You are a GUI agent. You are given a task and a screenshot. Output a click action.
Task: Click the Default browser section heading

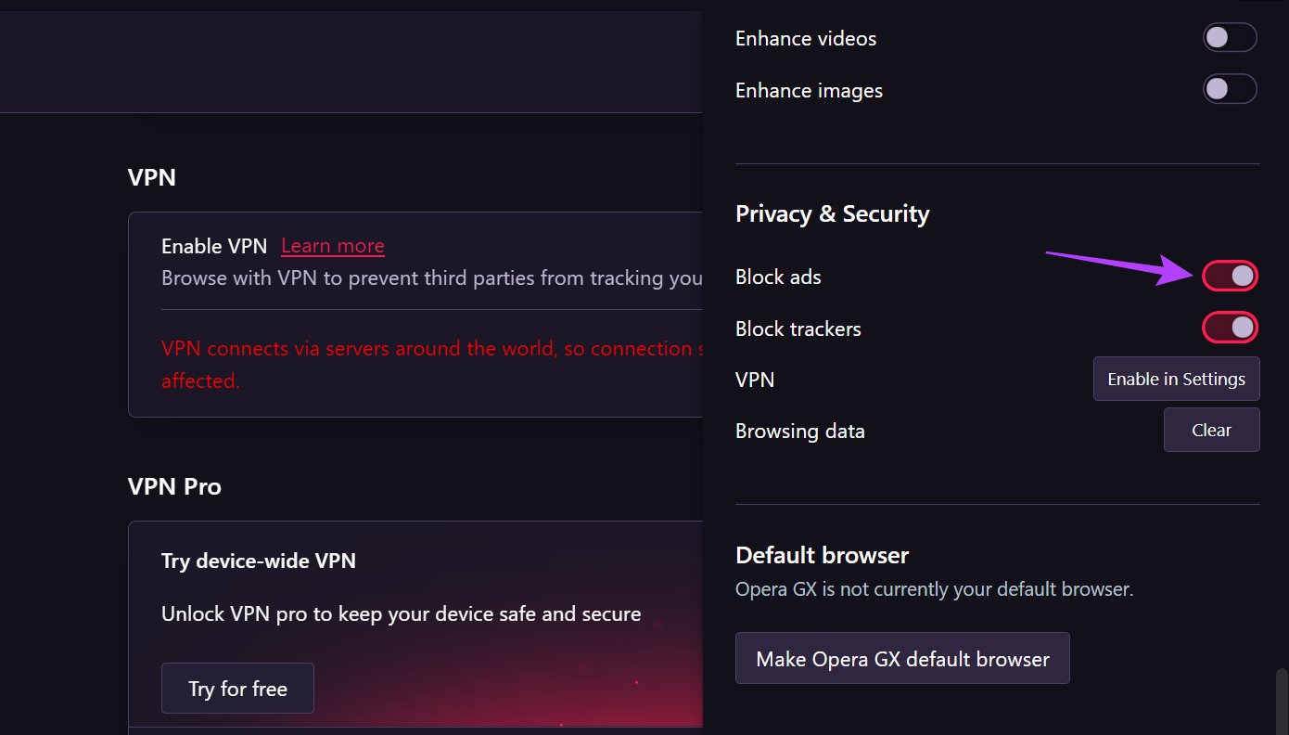822,556
